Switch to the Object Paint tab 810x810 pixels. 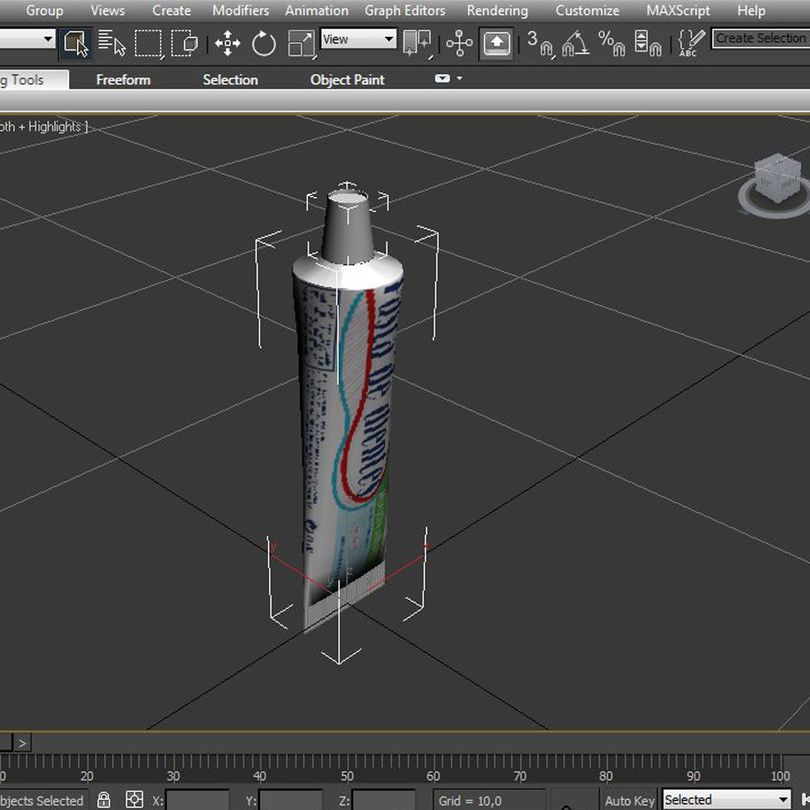click(347, 80)
